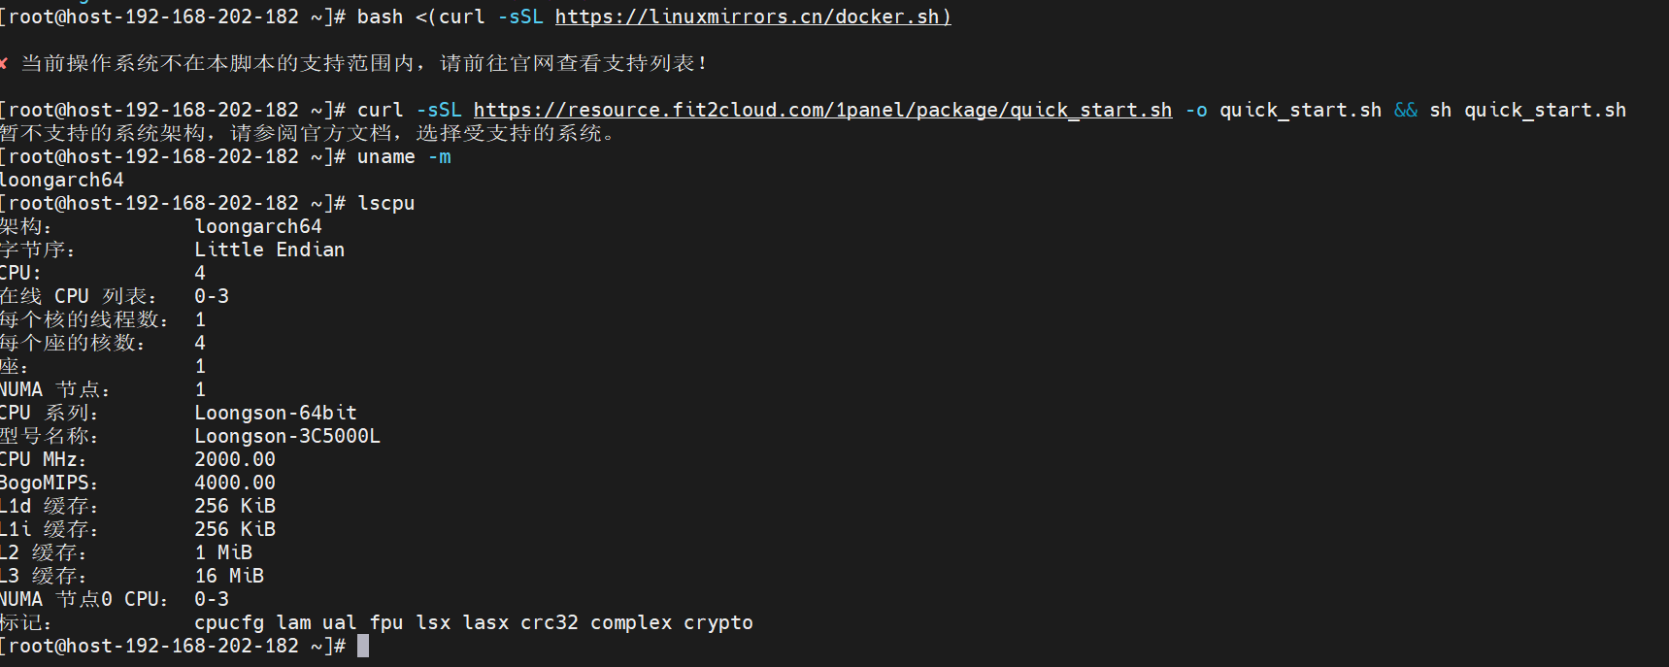The image size is (1669, 667).
Task: Click the && operator in curl command
Action: 1406,110
